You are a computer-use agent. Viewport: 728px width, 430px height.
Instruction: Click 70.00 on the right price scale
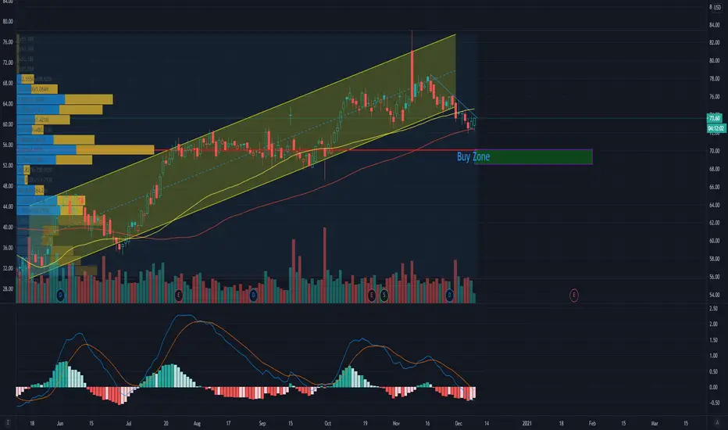pos(714,151)
